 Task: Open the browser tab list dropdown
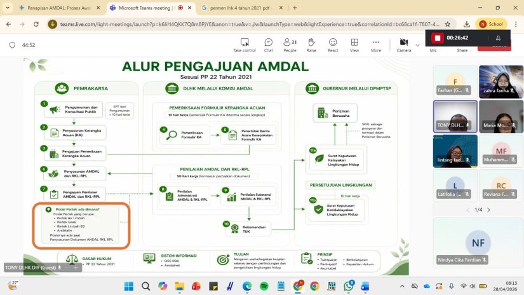coord(8,8)
